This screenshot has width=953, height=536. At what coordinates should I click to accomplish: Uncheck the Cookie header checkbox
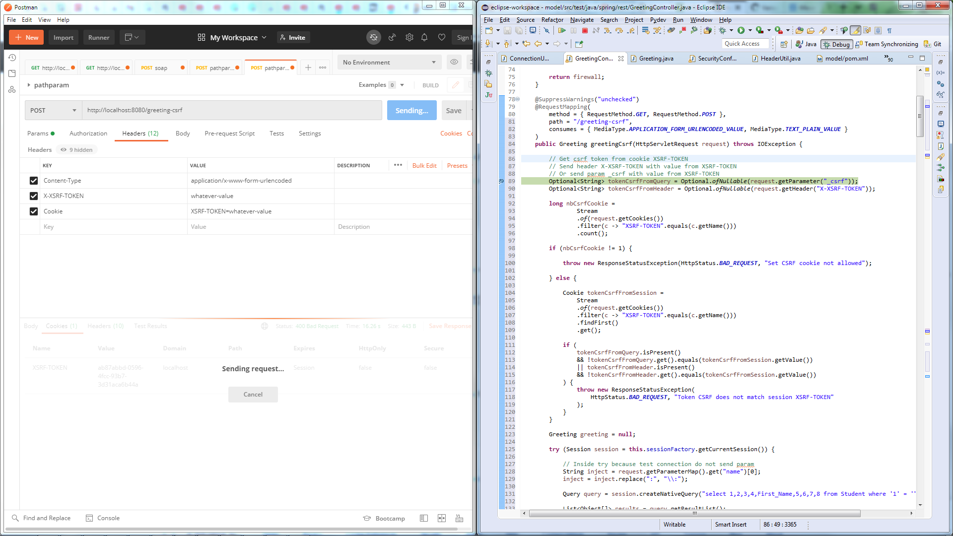33,211
